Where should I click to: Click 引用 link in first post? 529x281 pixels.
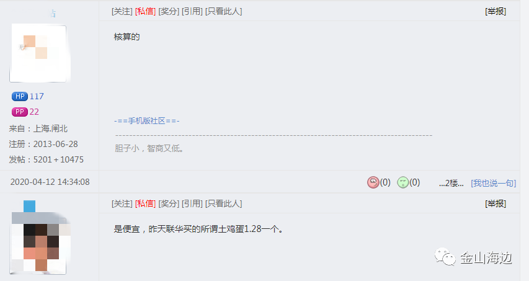(192, 11)
